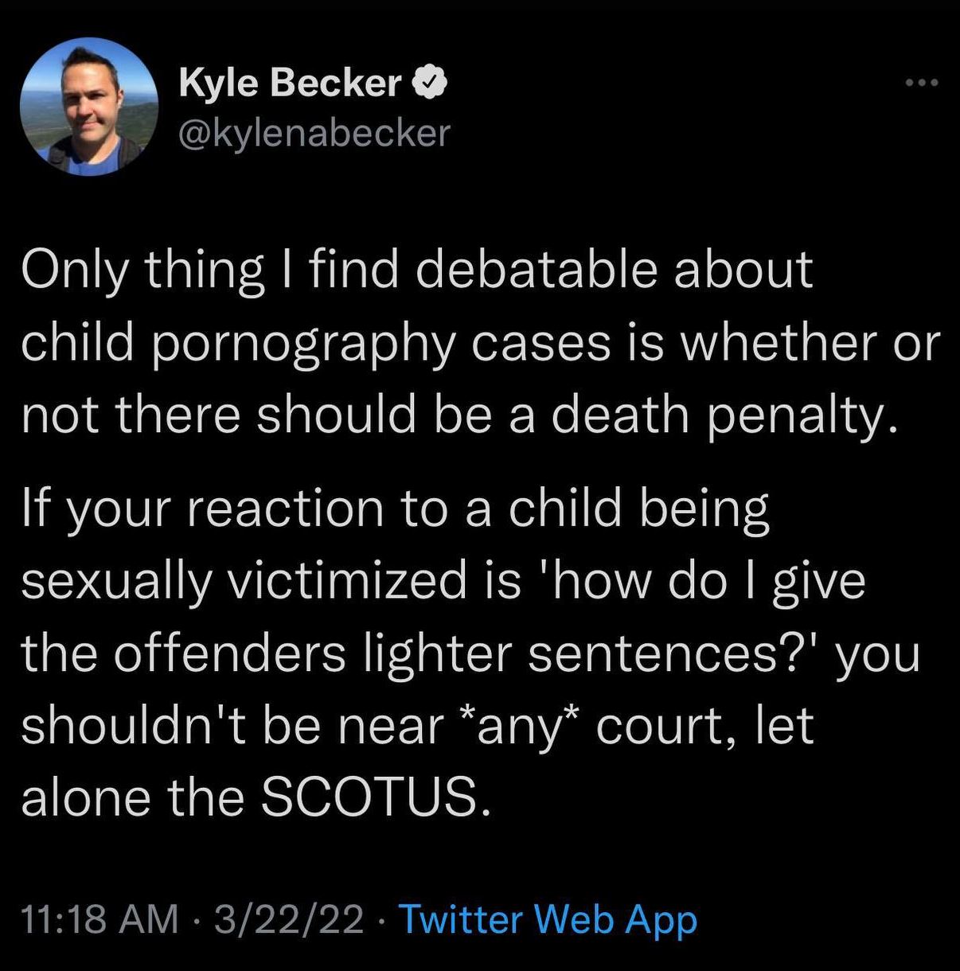
Task: Open Kyle Becker's profile photo
Action: click(x=89, y=107)
